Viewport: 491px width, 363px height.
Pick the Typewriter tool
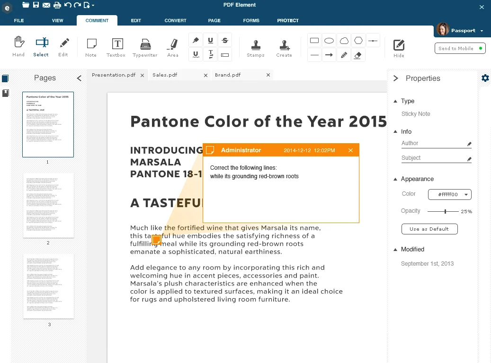point(145,47)
